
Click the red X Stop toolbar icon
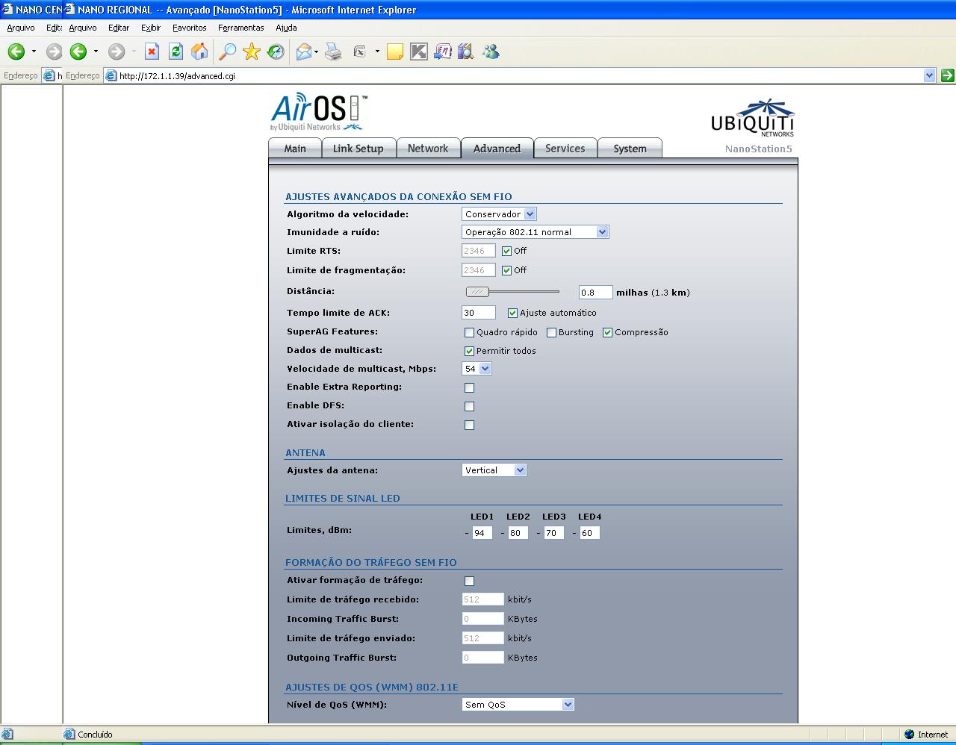tap(152, 52)
